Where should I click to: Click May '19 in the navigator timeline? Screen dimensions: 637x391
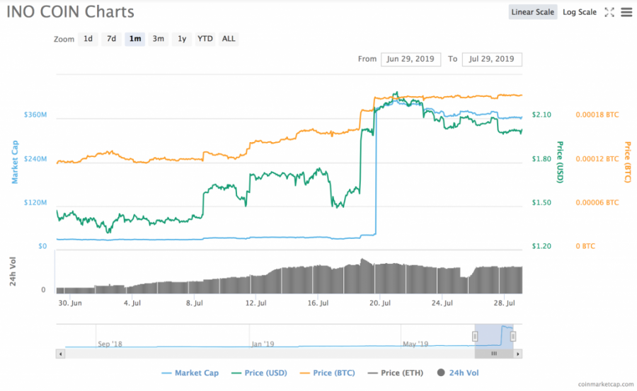click(415, 344)
